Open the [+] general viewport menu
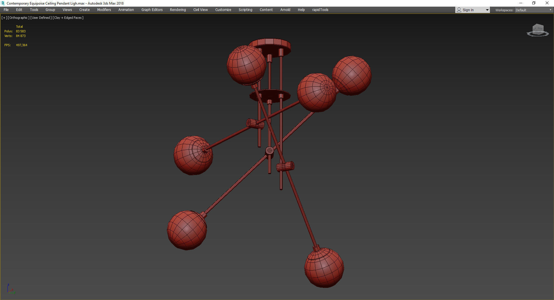Image resolution: width=554 pixels, height=300 pixels. coord(4,18)
